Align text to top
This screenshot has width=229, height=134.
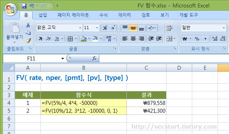125,28
